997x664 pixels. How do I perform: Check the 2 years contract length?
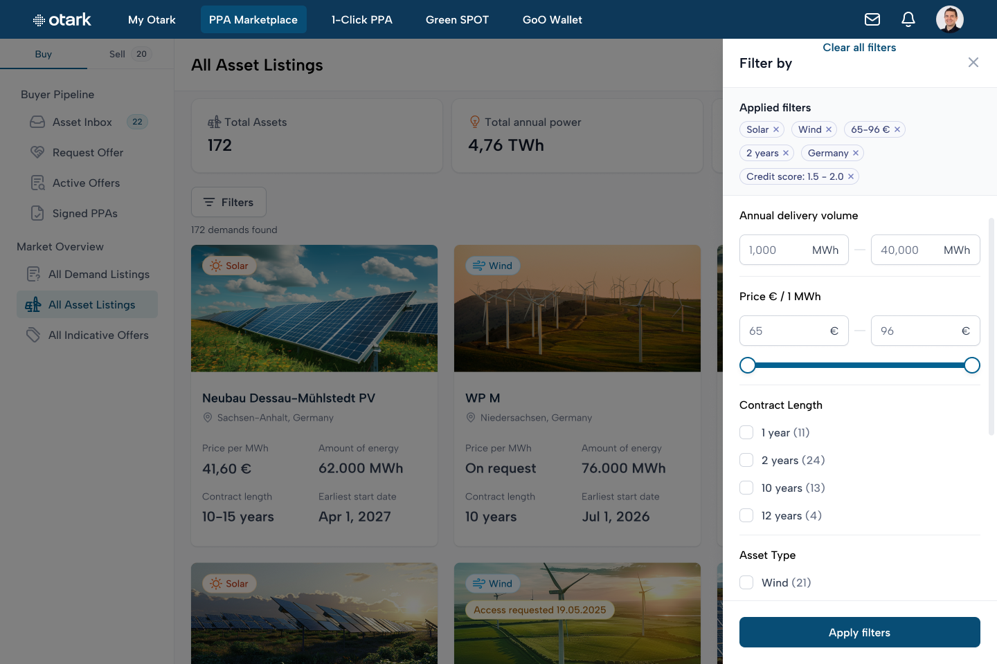746,460
